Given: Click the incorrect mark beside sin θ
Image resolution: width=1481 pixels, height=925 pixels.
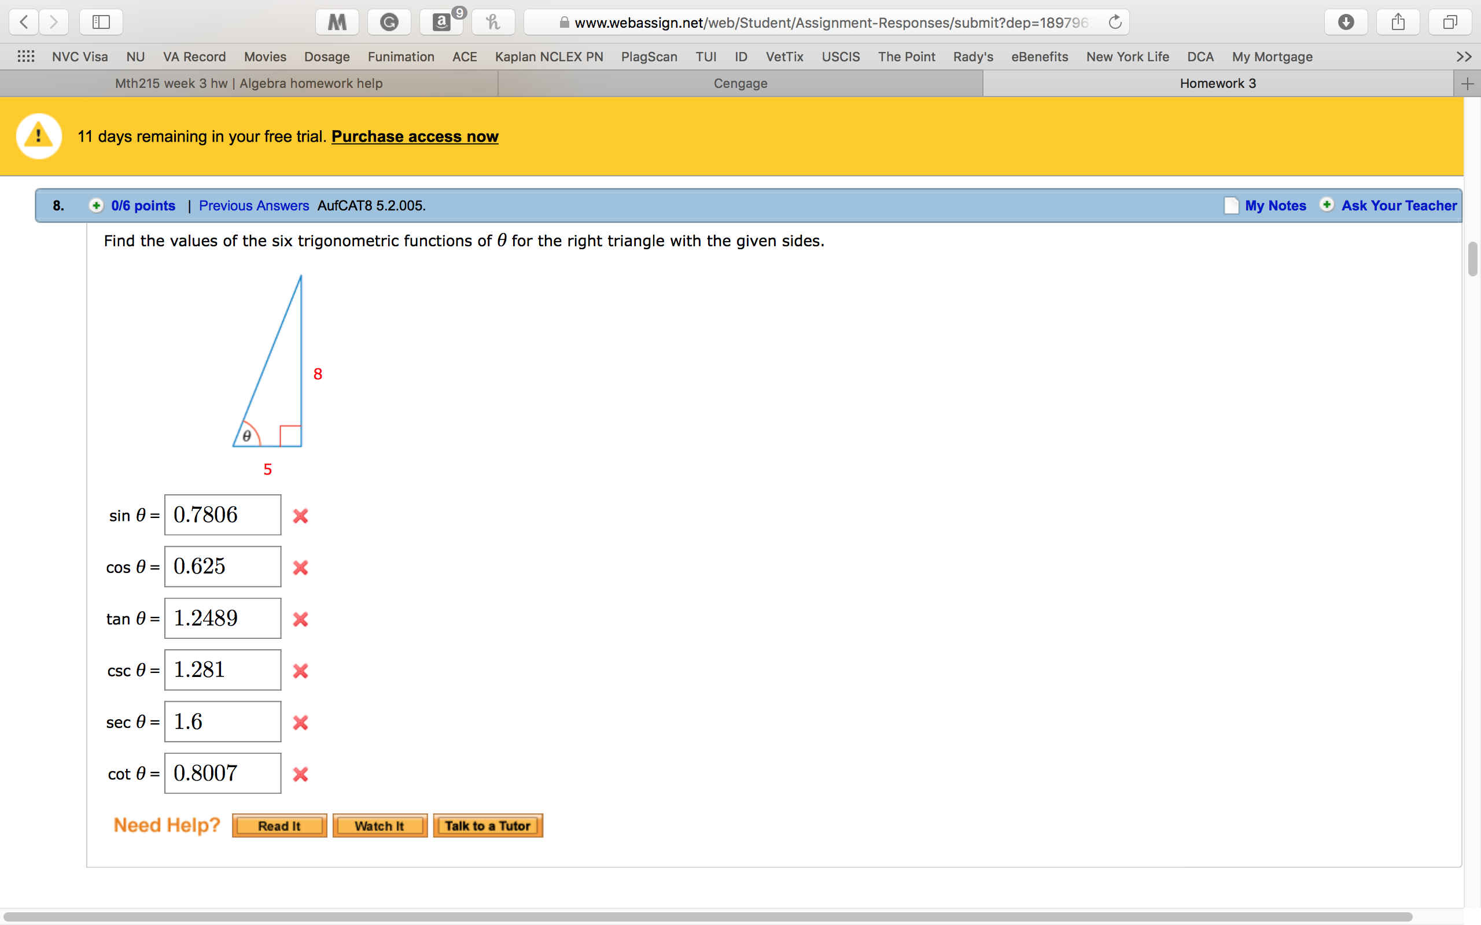Looking at the screenshot, I should tap(300, 516).
